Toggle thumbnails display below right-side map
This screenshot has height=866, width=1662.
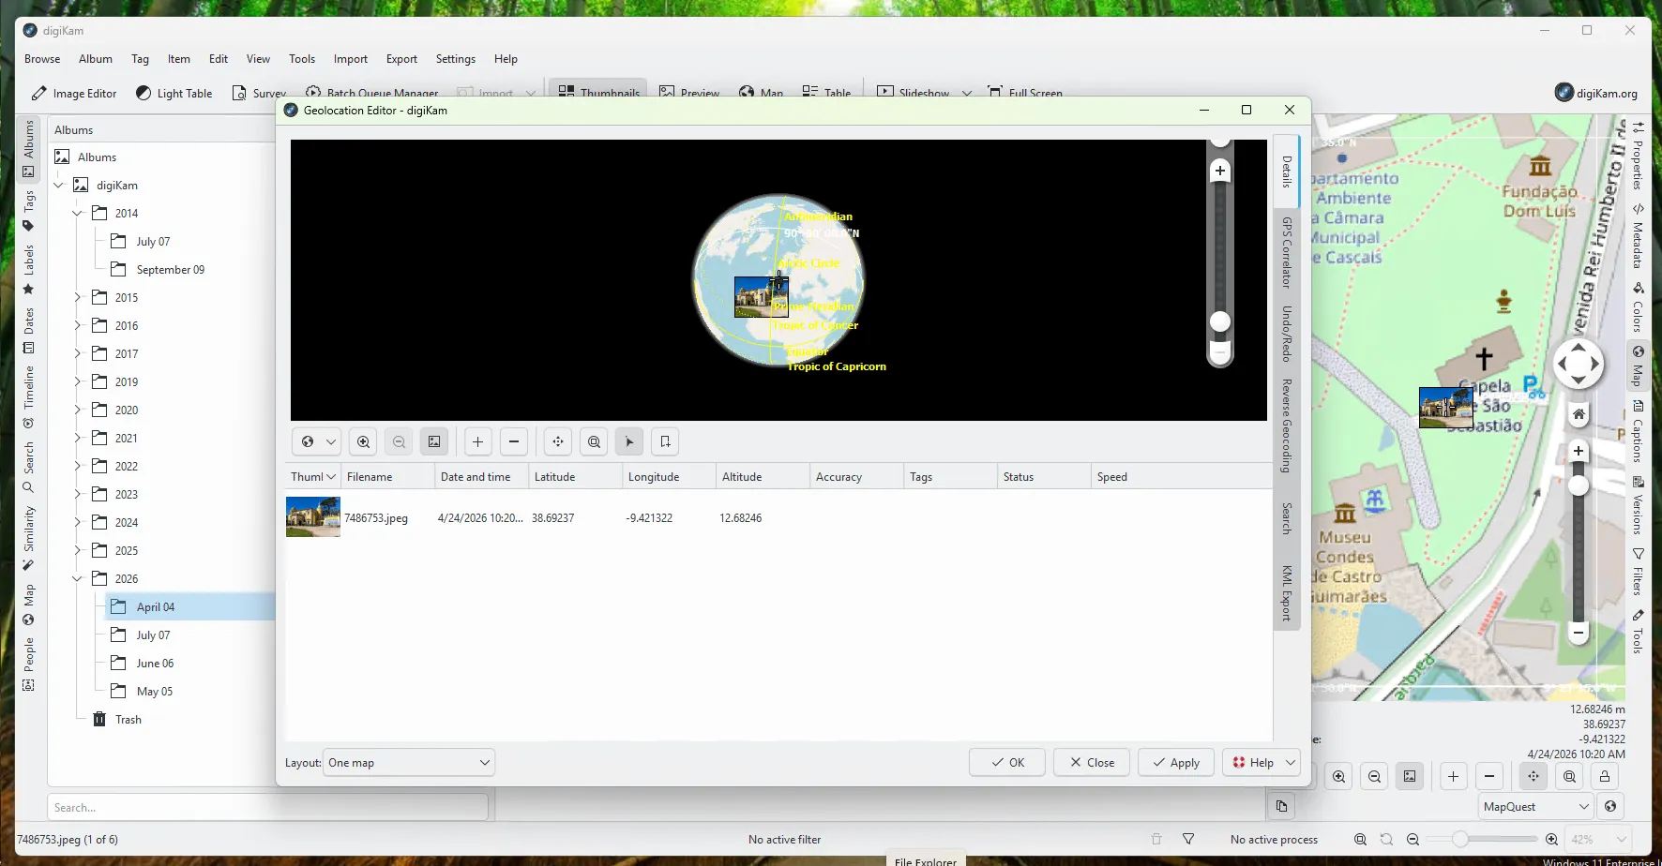pos(1410,776)
